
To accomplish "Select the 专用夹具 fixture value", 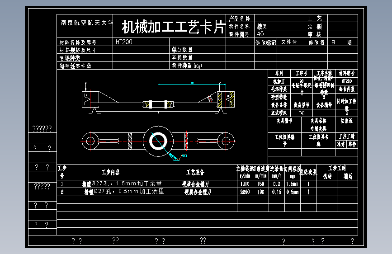I will pos(318,129).
